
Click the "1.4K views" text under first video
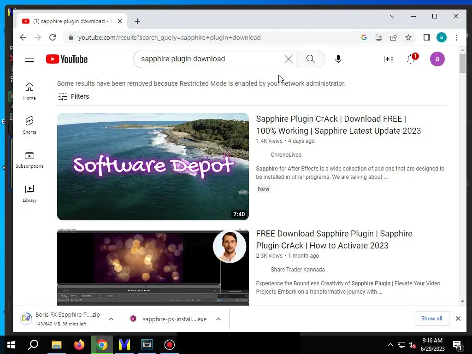point(269,141)
